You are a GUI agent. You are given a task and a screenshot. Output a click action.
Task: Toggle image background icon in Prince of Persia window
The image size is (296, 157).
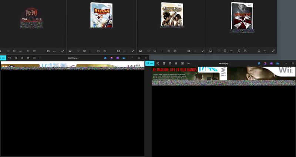click(189, 51)
